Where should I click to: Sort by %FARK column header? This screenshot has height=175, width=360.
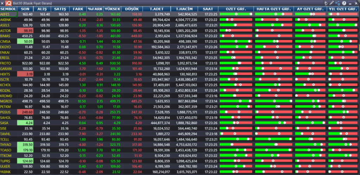coord(95,9)
